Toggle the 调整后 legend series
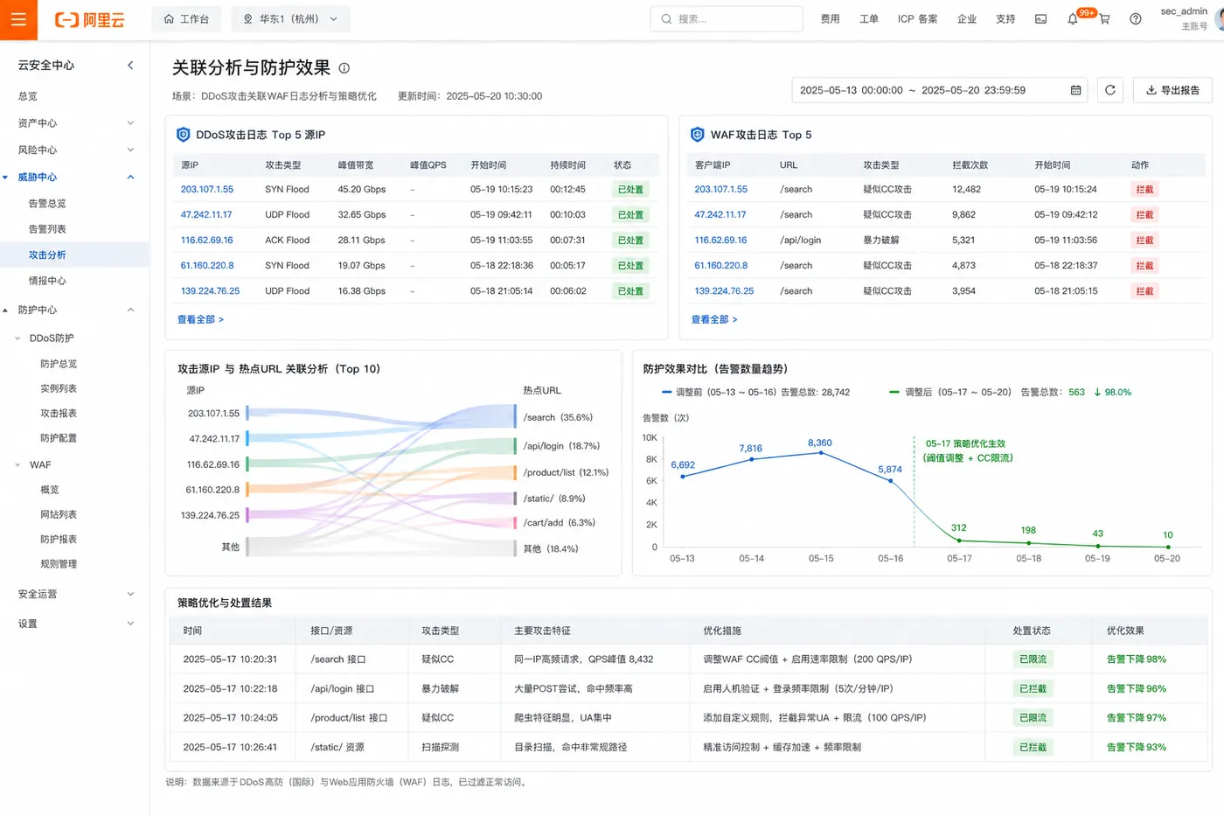This screenshot has height=816, width=1224. point(1010,392)
